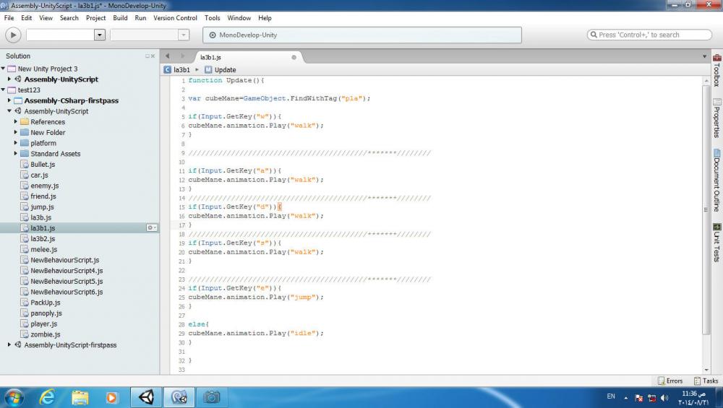
Task: Open Unity from Windows taskbar
Action: click(146, 397)
